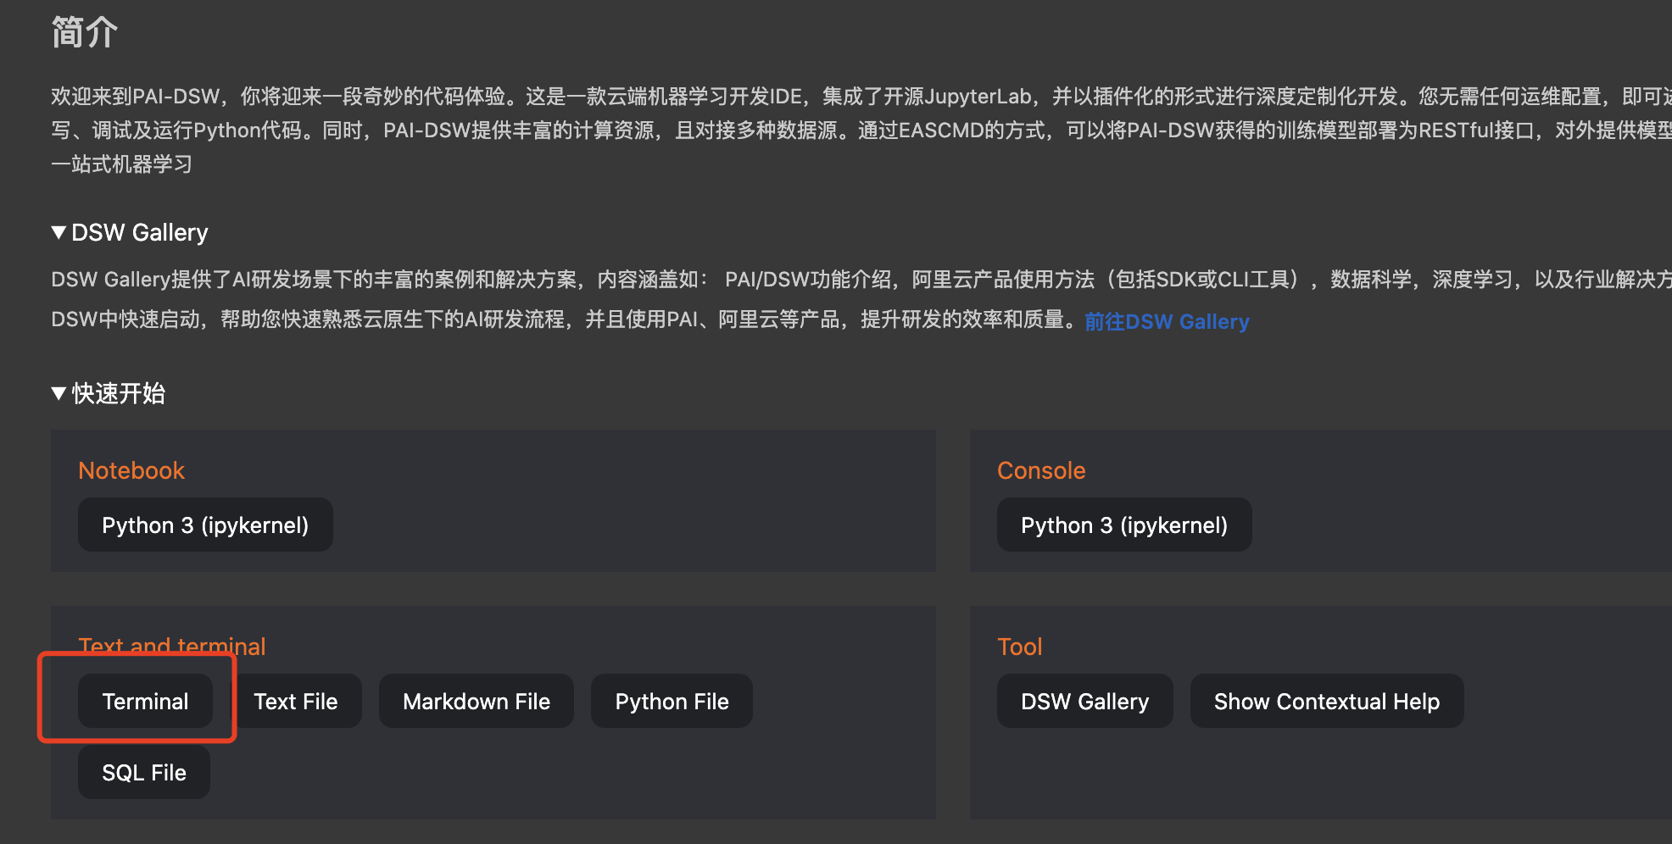Create a new Markdown File
The height and width of the screenshot is (844, 1672).
click(477, 702)
